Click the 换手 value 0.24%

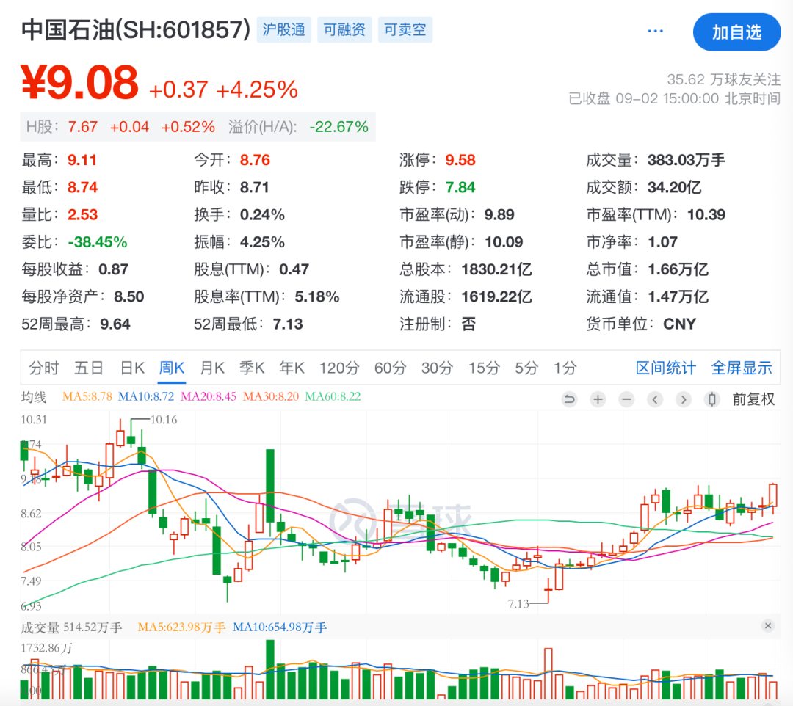(262, 215)
